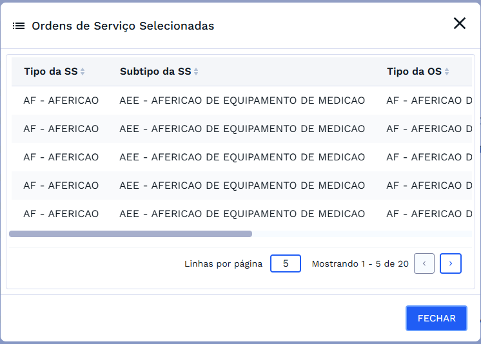Click the Tipo da OS column header
The height and width of the screenshot is (344, 481).
(x=415, y=72)
